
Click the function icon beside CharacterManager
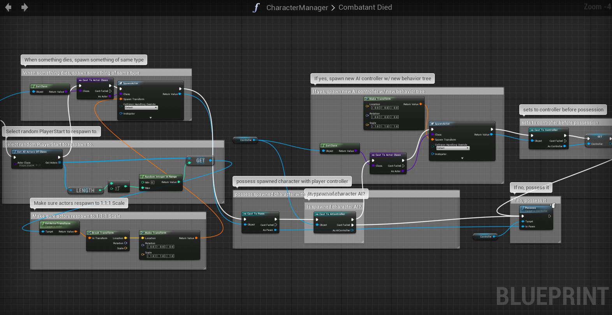pyautogui.click(x=256, y=7)
